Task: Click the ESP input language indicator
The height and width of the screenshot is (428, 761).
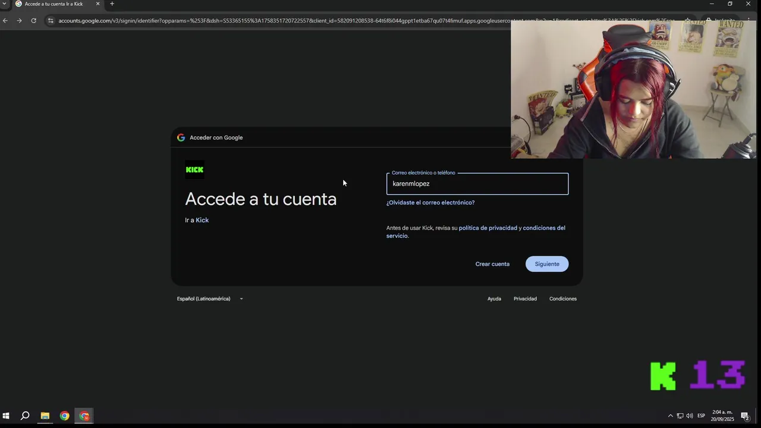Action: click(701, 416)
